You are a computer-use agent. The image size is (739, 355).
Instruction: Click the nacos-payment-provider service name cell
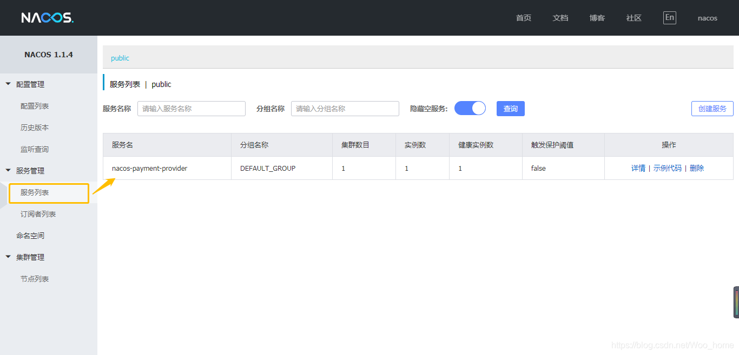(x=167, y=168)
